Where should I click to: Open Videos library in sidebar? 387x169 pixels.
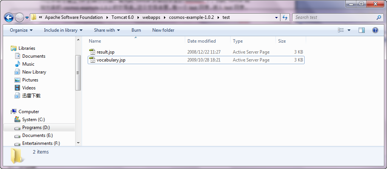click(29, 88)
